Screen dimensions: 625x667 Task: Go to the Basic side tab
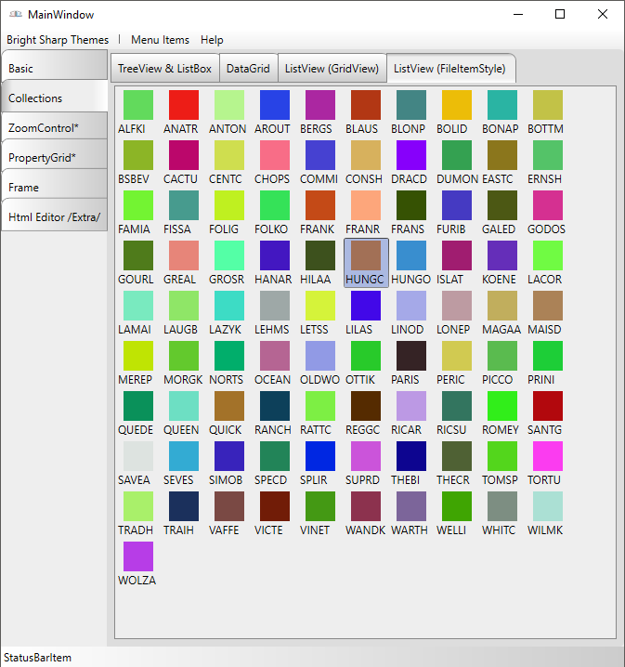coord(54,69)
